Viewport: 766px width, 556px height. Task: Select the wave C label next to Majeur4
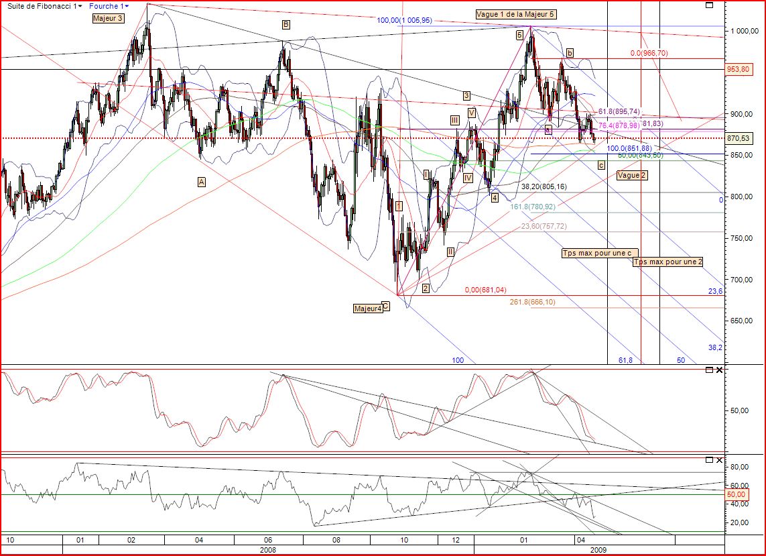coord(386,306)
